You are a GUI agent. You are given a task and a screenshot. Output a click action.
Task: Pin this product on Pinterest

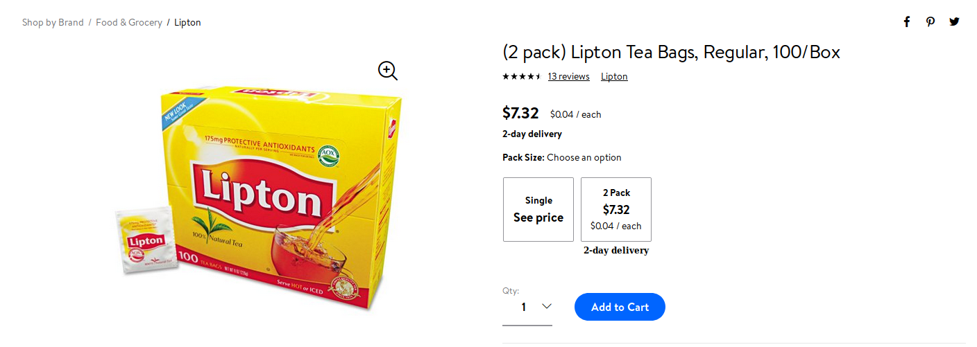(931, 21)
